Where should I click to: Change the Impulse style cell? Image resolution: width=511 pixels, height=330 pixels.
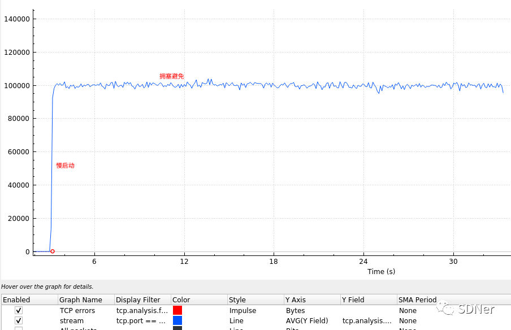click(x=242, y=310)
